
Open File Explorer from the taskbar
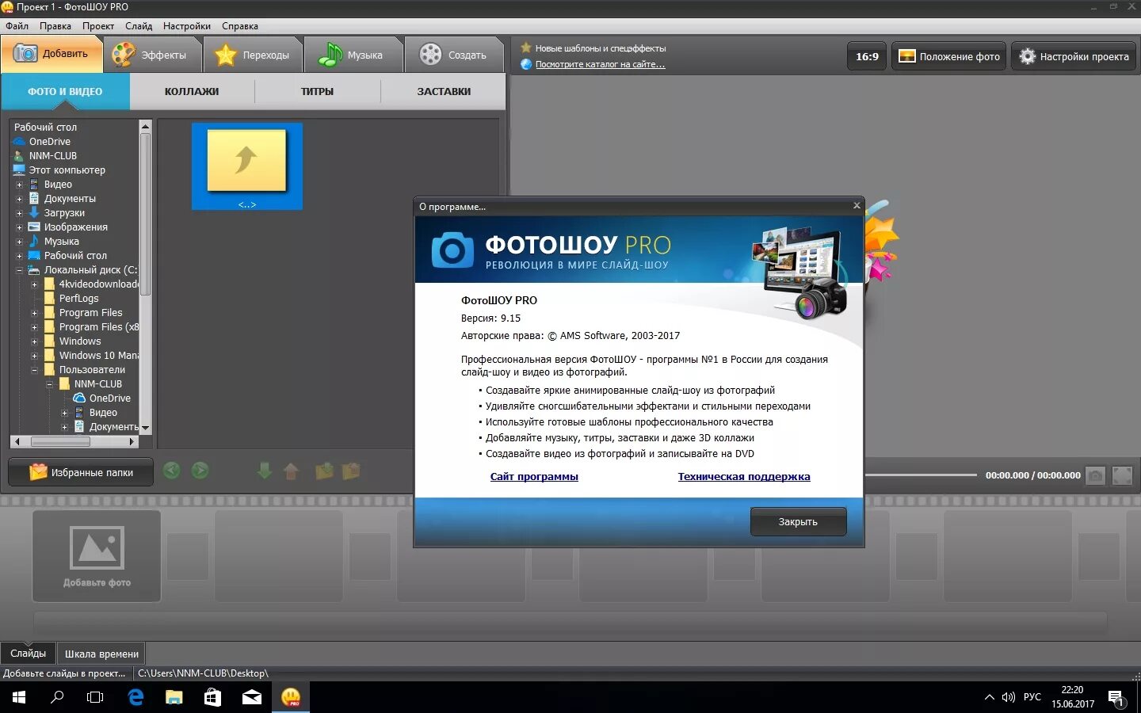pos(174,697)
